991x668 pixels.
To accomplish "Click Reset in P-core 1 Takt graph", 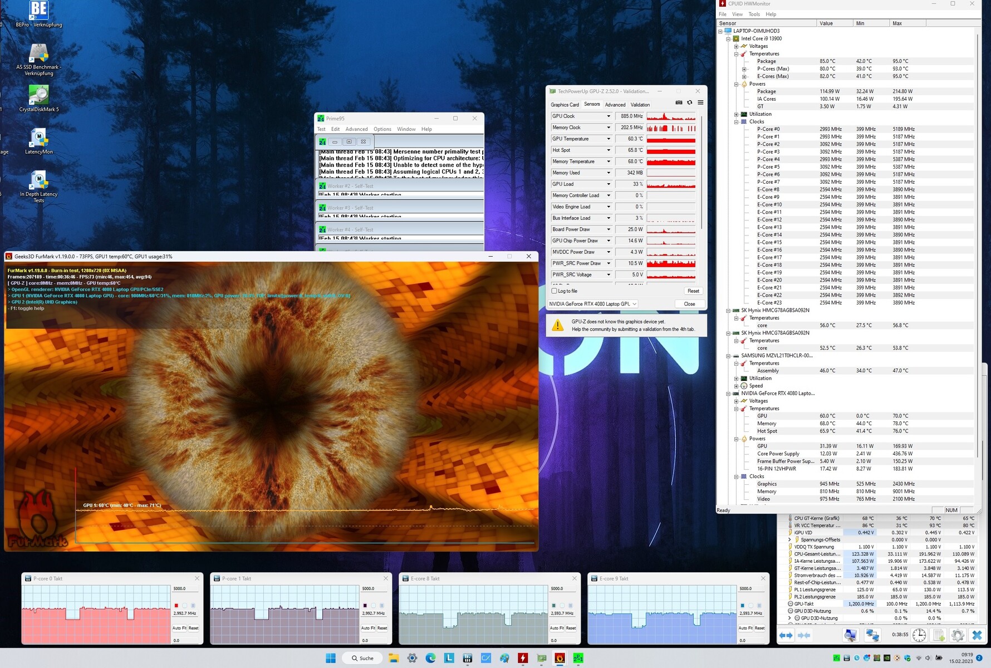I will (382, 628).
